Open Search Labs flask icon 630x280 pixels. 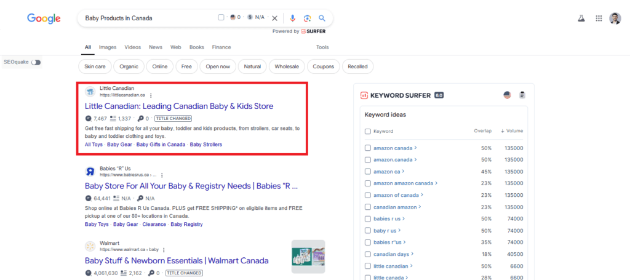tap(580, 18)
